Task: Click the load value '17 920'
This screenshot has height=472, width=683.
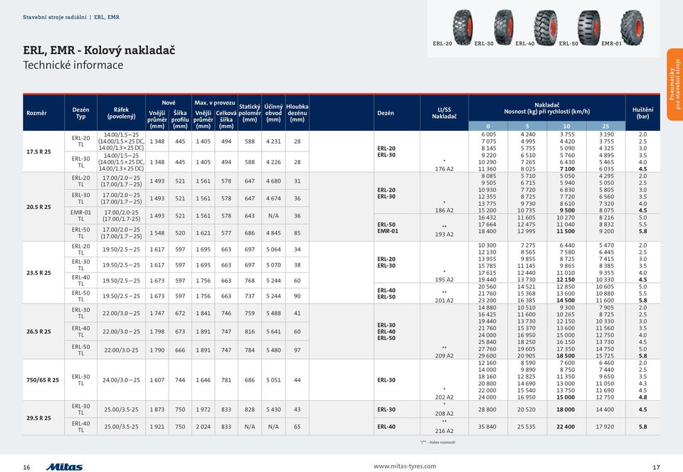Action: point(605,427)
